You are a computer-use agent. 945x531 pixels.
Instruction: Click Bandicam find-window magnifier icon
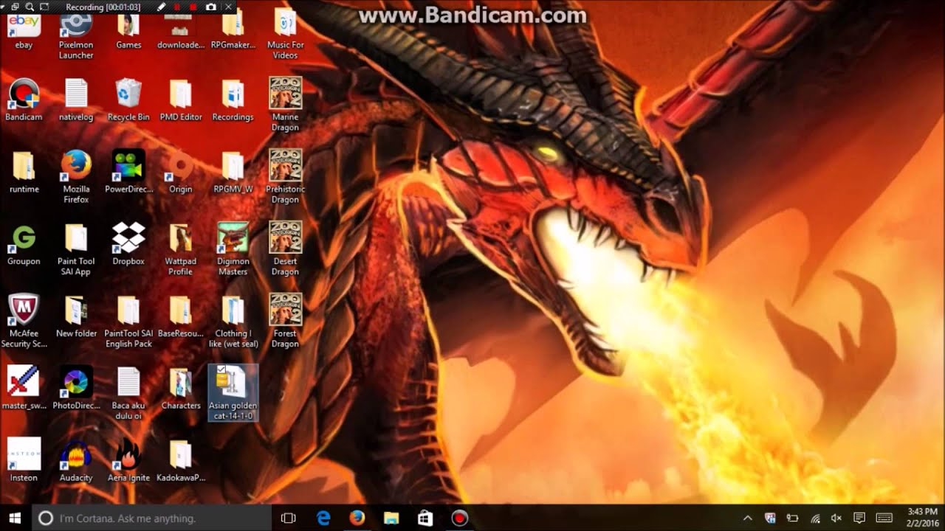tap(30, 7)
